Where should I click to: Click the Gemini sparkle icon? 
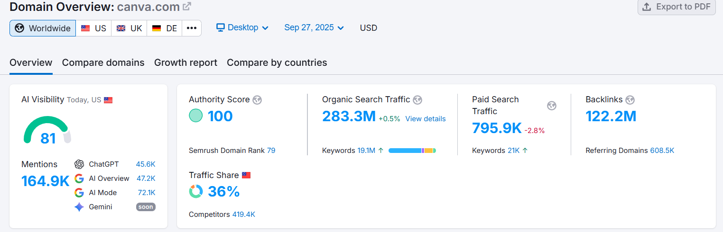click(79, 207)
